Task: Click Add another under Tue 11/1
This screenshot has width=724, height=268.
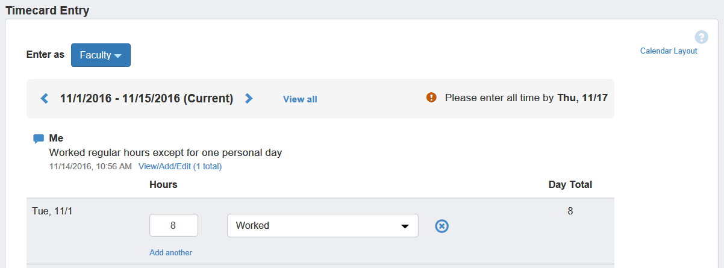Action: tap(170, 252)
